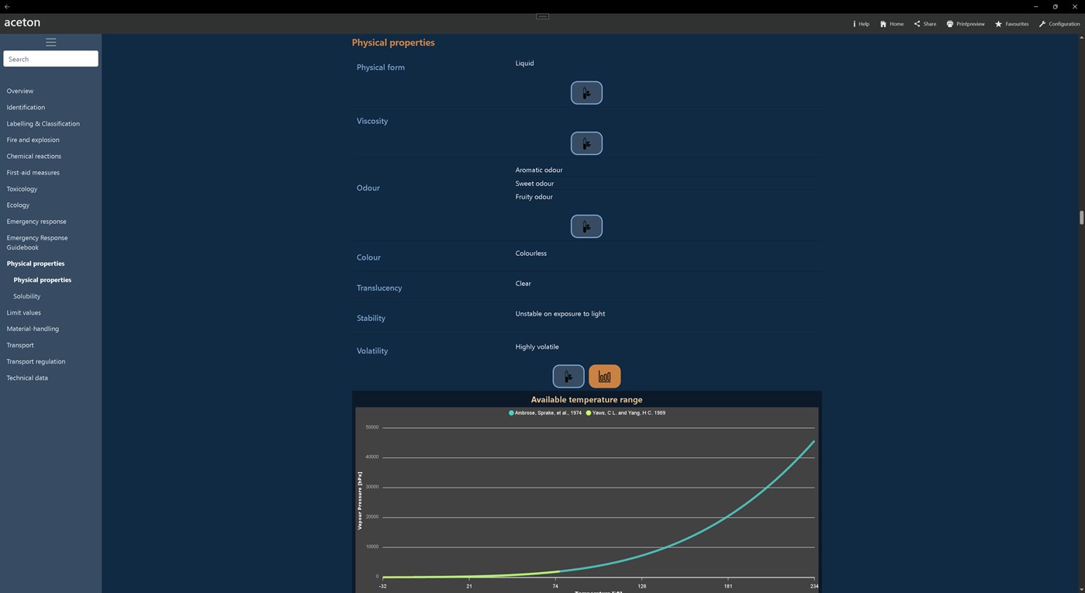Collapse the Physical properties parent section
The image size is (1085, 593).
[x=36, y=264]
